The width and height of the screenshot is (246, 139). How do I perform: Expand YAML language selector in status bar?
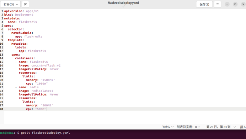tap(168, 127)
